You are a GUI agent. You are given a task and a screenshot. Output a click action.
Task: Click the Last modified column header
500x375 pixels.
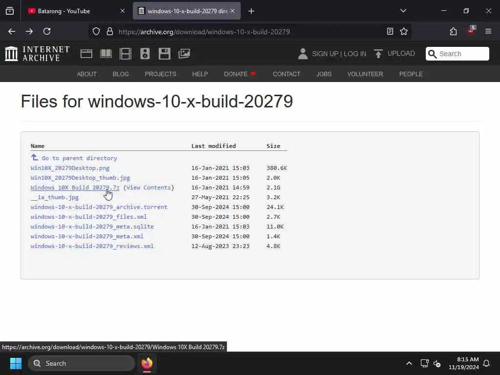click(x=214, y=146)
